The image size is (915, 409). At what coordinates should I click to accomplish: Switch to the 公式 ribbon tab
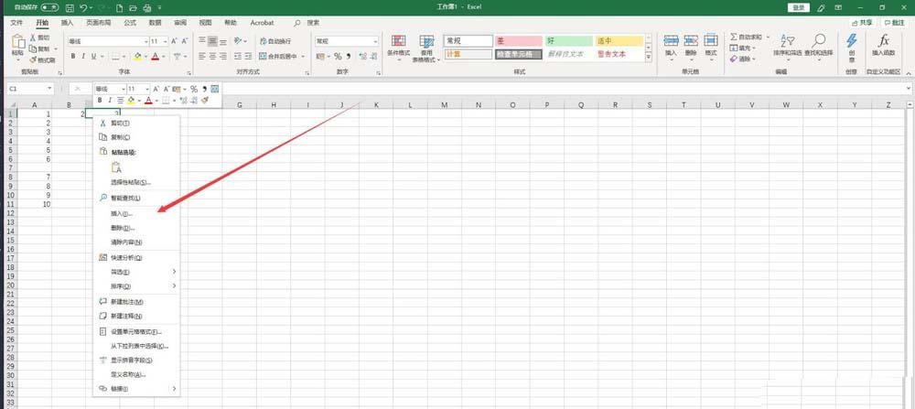pos(130,23)
